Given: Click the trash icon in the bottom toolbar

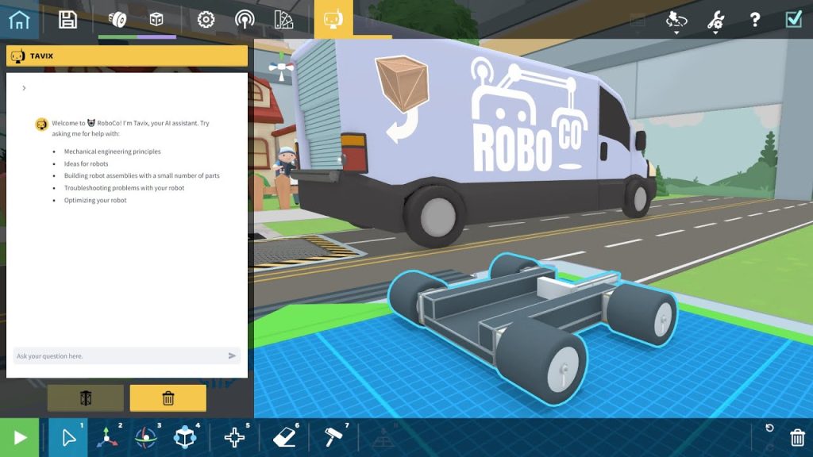Looking at the screenshot, I should pos(797,438).
